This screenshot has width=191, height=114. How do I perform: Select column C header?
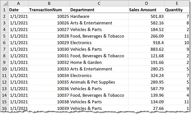(x=99, y=3)
